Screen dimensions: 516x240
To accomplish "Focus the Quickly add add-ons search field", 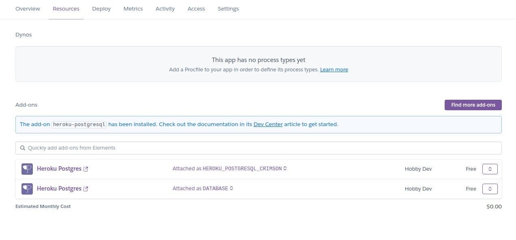I will [259, 148].
